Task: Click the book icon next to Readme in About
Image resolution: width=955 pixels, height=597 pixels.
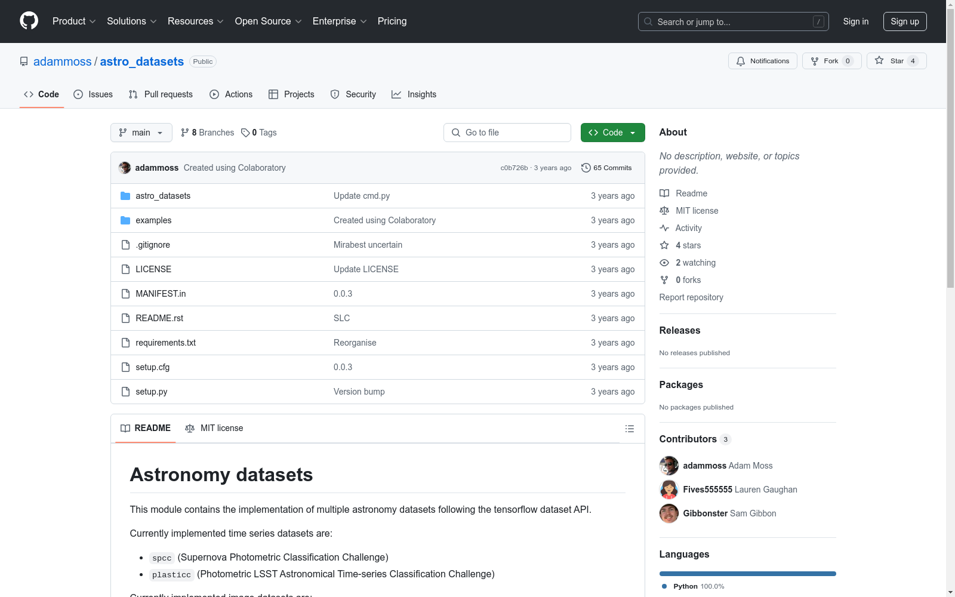Action: [x=664, y=193]
